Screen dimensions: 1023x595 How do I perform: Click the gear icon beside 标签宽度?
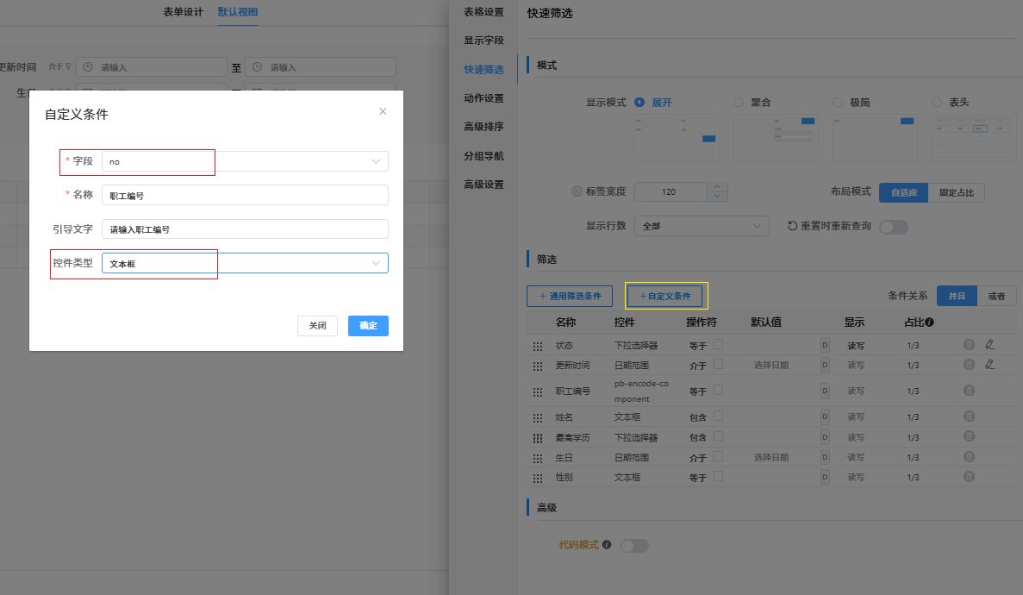[x=577, y=191]
